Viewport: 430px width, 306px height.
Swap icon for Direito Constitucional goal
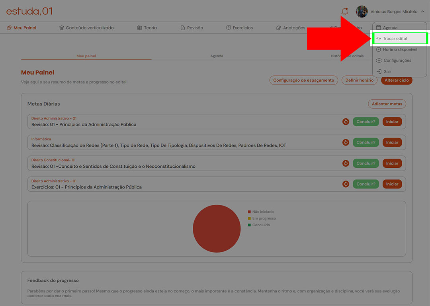346,163
